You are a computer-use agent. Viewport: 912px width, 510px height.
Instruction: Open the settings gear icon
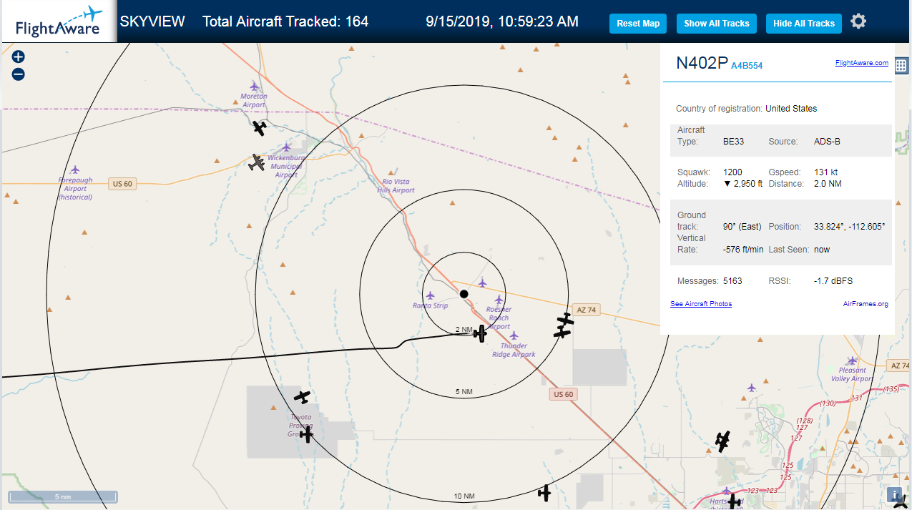(x=858, y=21)
